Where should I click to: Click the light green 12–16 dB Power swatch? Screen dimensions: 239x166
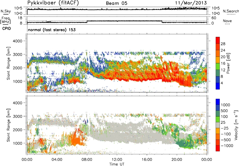218,67
